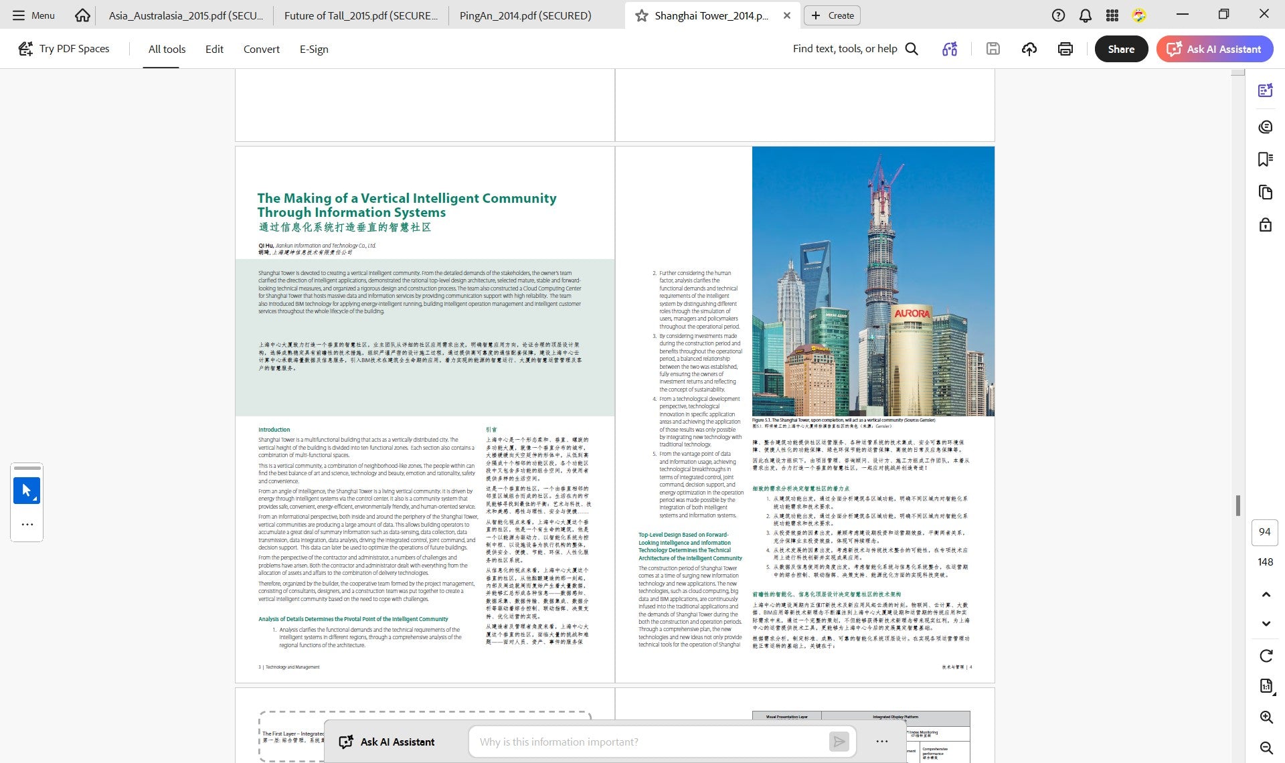Rotate the page view
This screenshot has height=763, width=1285.
tap(1266, 656)
